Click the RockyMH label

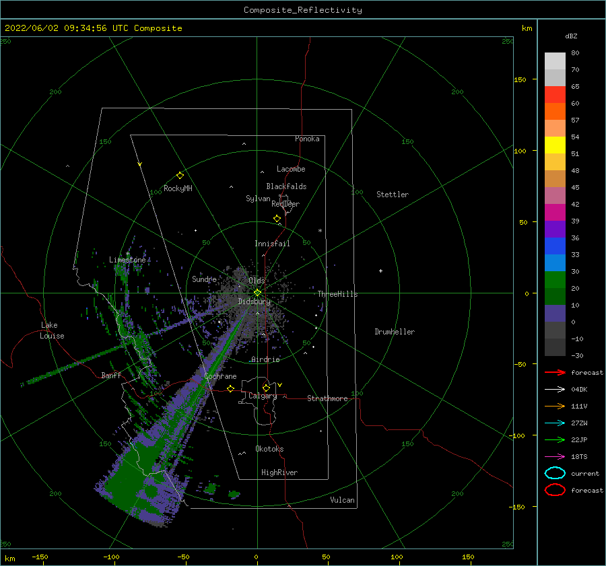pyautogui.click(x=178, y=188)
